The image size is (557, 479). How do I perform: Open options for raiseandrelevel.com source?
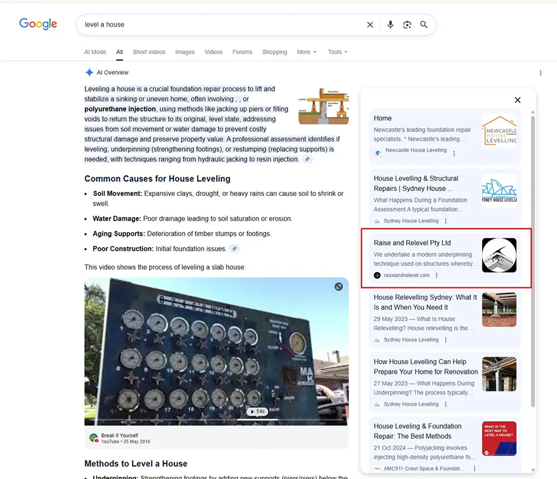[x=436, y=275]
